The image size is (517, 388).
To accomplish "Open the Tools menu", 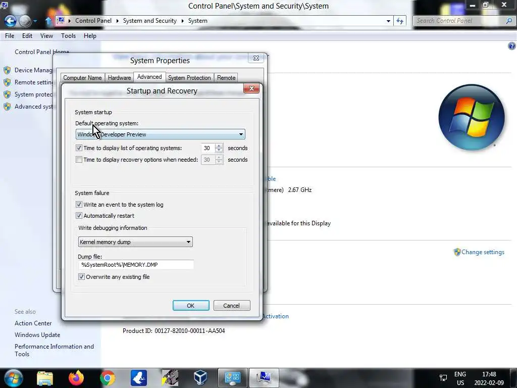I will (68, 36).
